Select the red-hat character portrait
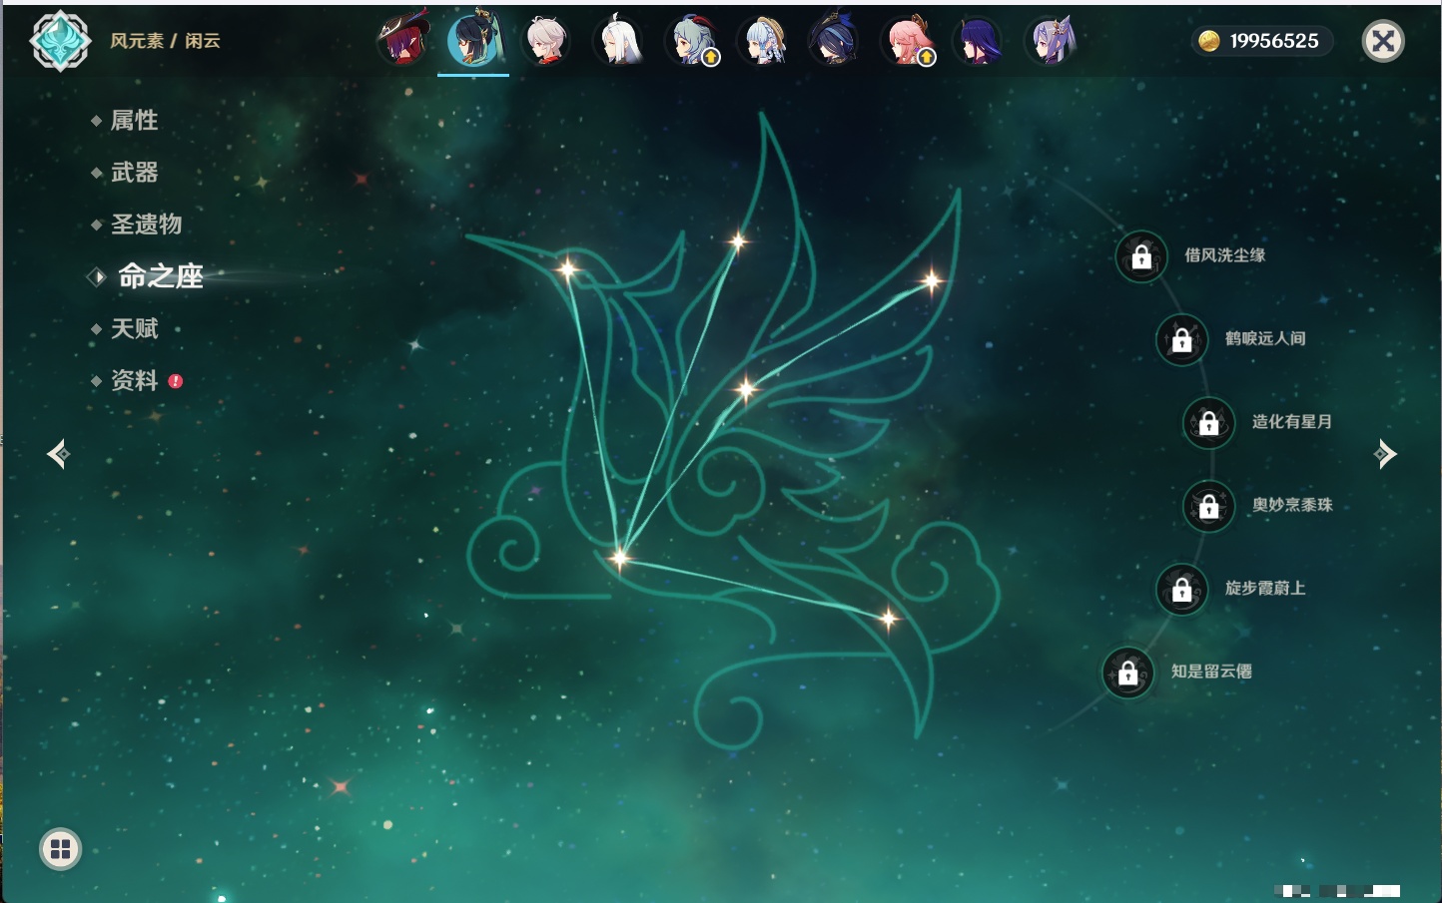This screenshot has height=903, width=1442. 402,41
